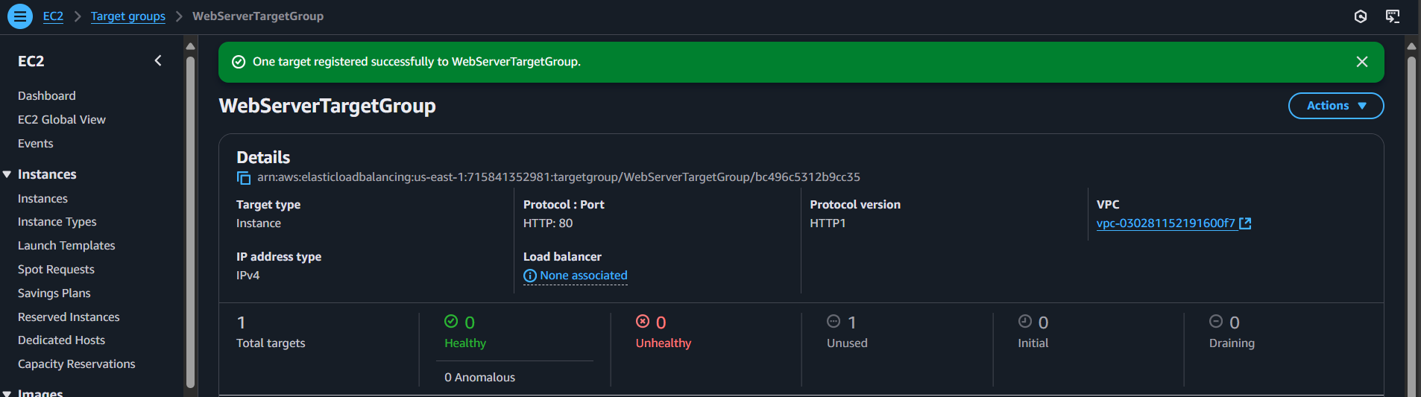Image resolution: width=1421 pixels, height=397 pixels.
Task: Open the CloudShell terminal icon in top bar
Action: click(x=1393, y=16)
